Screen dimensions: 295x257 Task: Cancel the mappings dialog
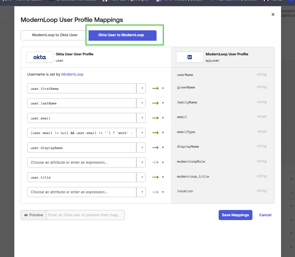tap(265, 215)
